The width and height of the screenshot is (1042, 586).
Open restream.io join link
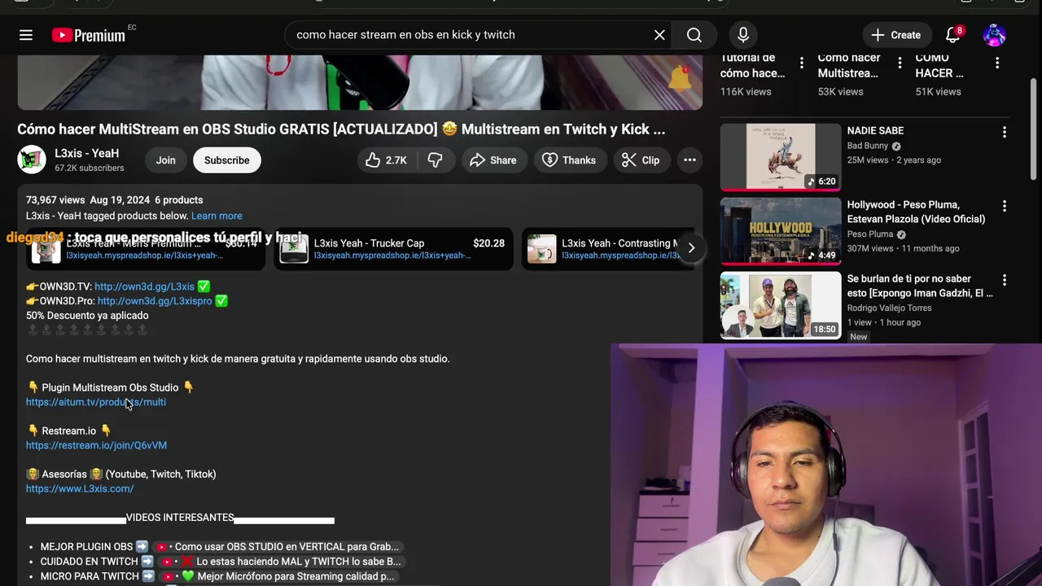click(96, 445)
